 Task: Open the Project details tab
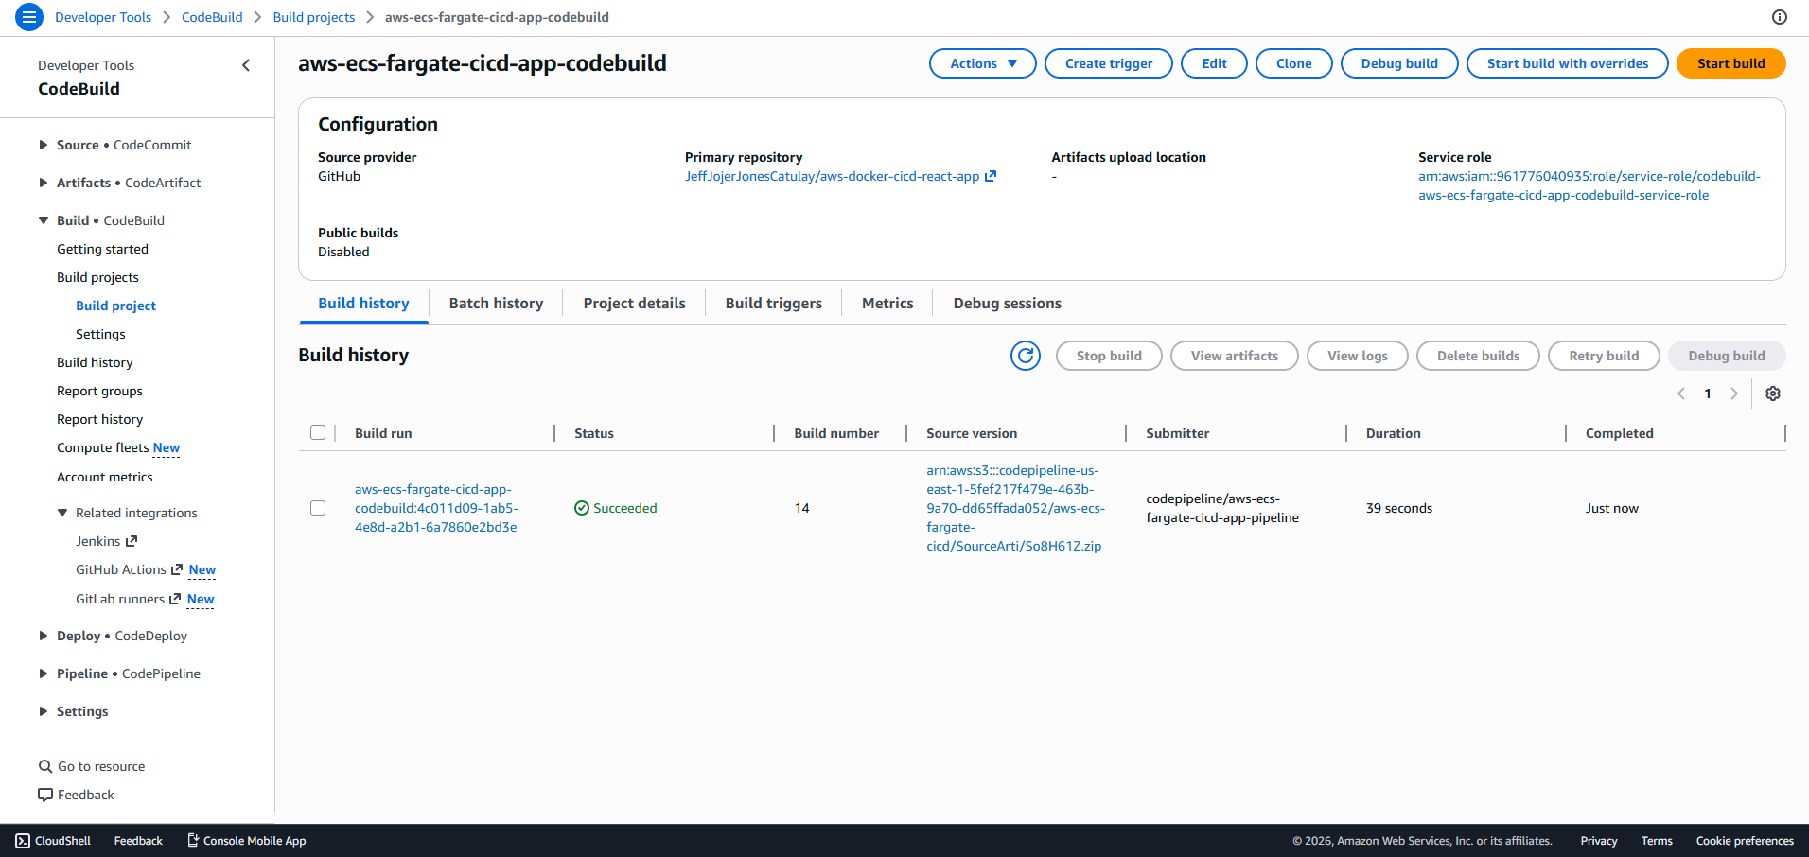[634, 304]
